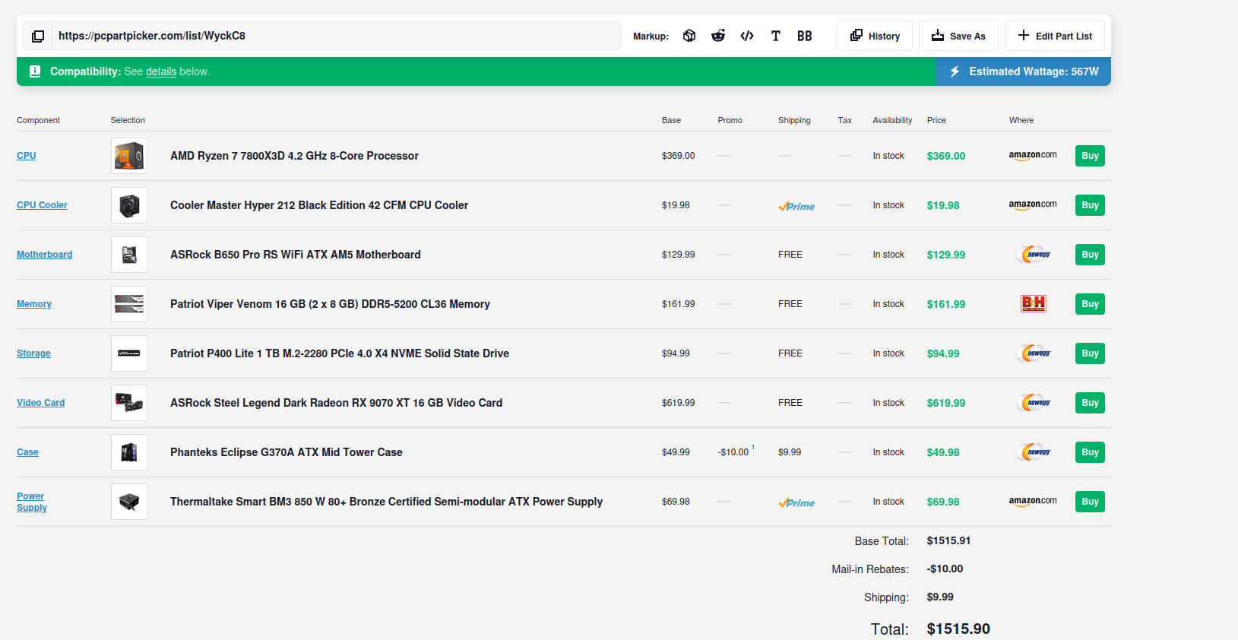Open the AMD Ryzen 7 7800X3D thumbnail
The image size is (1238, 640).
click(x=129, y=156)
